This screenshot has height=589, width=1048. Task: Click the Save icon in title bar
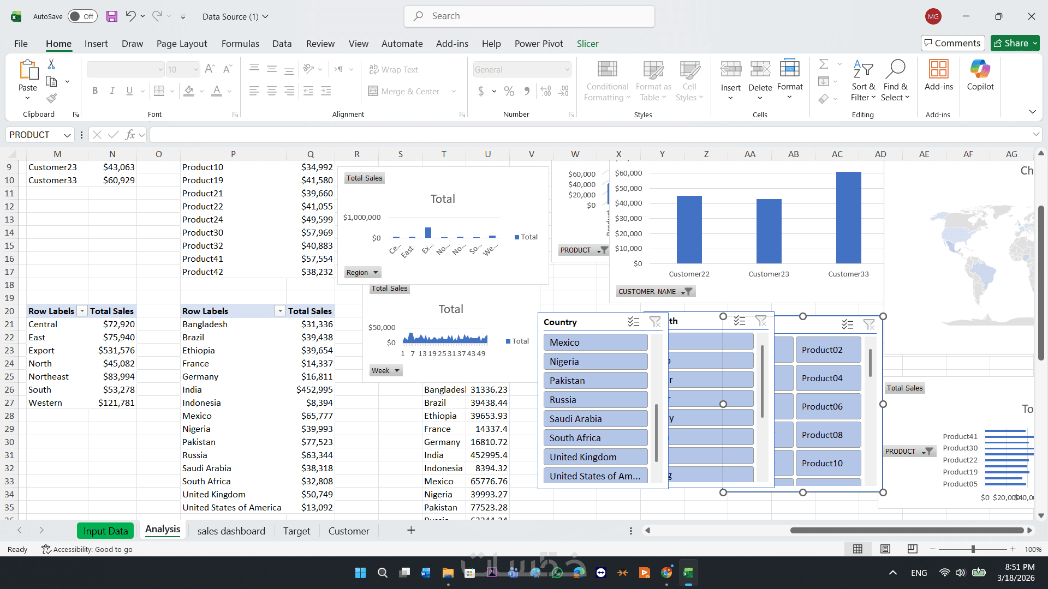112,16
